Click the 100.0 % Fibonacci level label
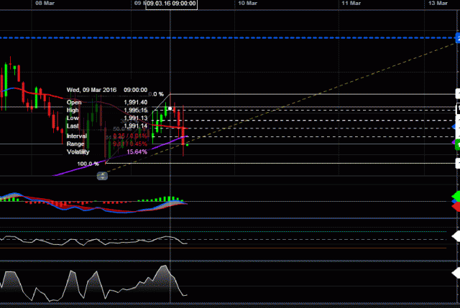The image size is (460, 308). coord(88,164)
